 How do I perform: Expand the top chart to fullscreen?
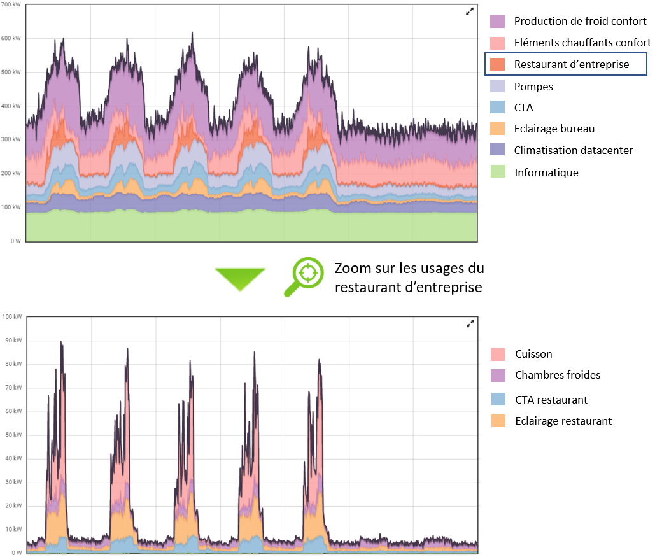pyautogui.click(x=470, y=11)
